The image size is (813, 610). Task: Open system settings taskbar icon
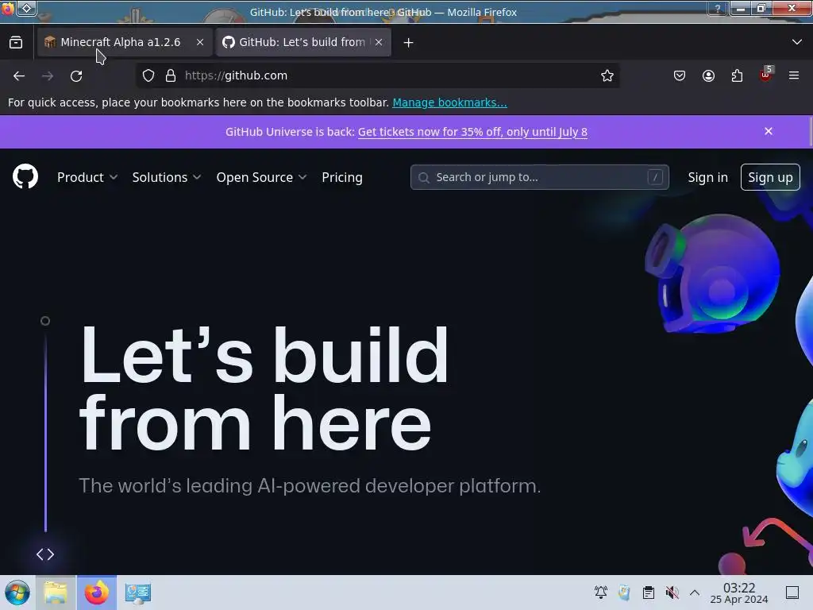point(138,593)
